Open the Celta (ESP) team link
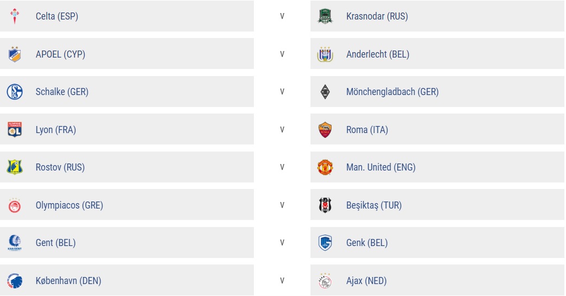The height and width of the screenshot is (296, 566). coord(57,16)
